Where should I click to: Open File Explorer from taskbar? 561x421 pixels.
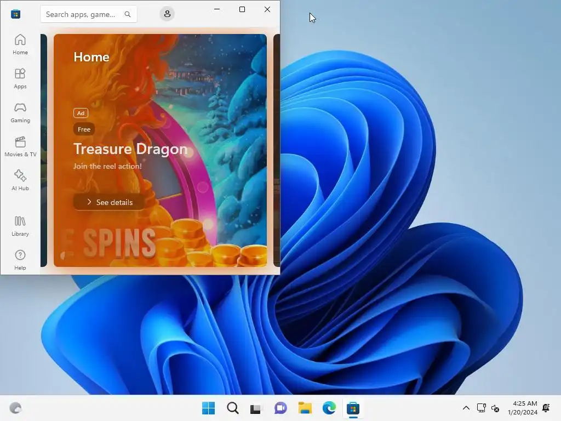pyautogui.click(x=305, y=408)
